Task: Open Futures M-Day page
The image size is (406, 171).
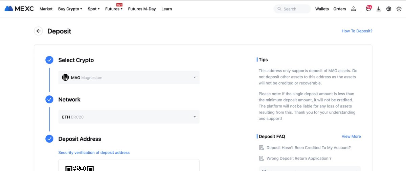Action: 142,9
